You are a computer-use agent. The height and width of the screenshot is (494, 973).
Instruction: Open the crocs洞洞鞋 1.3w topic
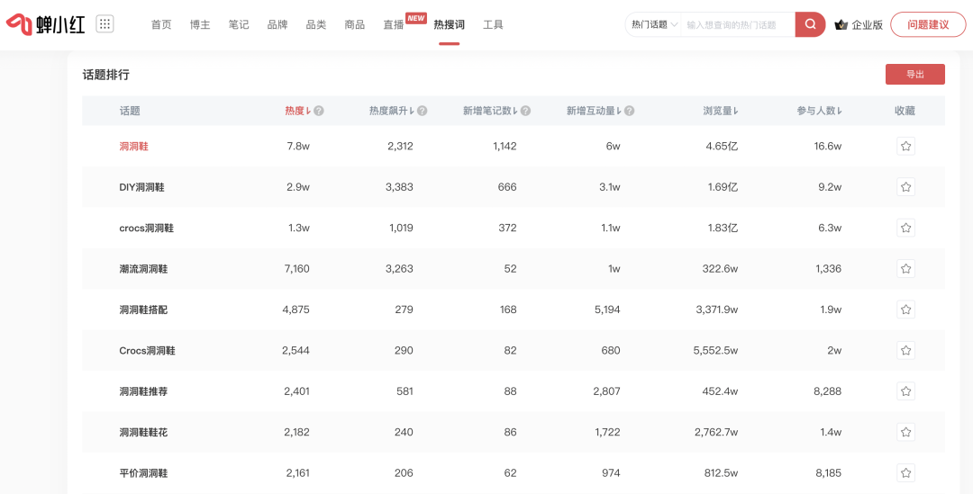[147, 228]
